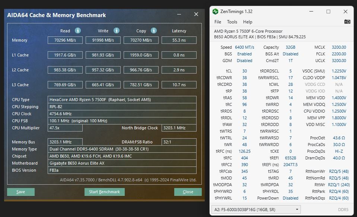Click the Chipset field AMD B650
Image resolution: width=357 pixels, height=217 pixels.
(122, 156)
